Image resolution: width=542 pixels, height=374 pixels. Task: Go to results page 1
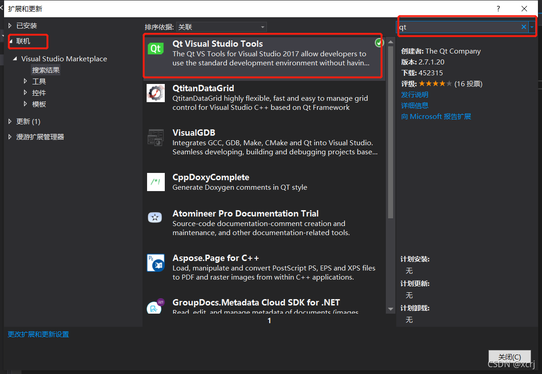click(269, 321)
